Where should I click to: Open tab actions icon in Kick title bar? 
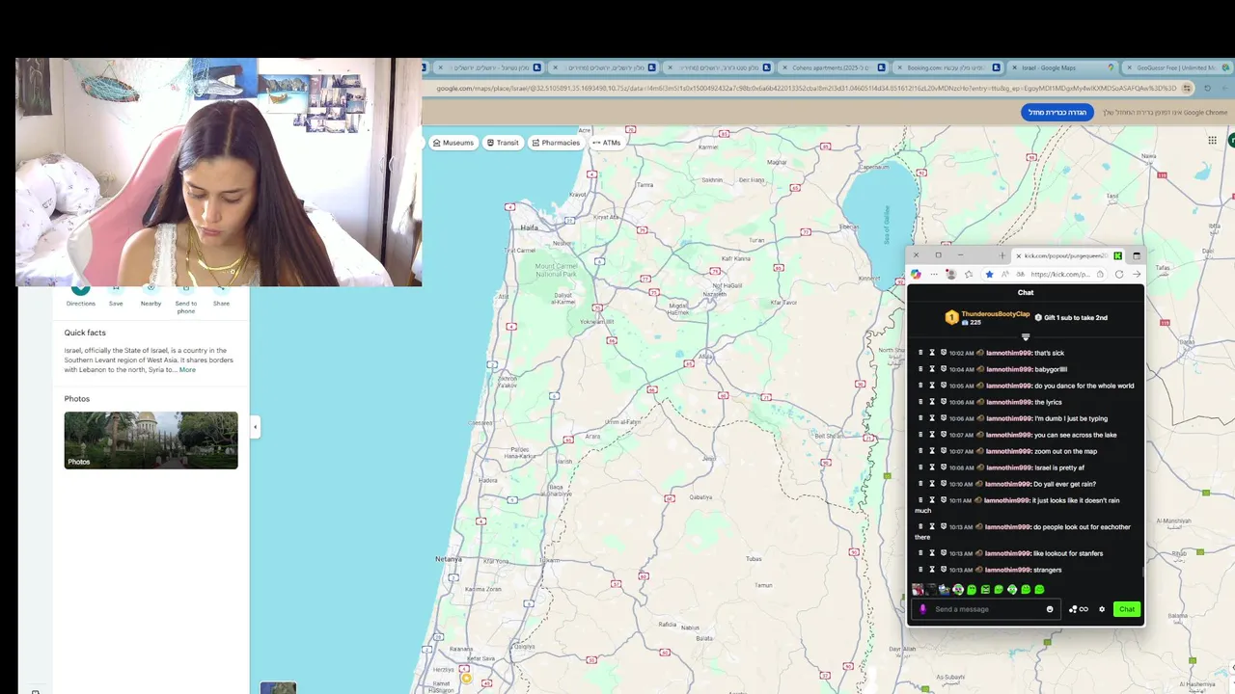click(x=1137, y=255)
